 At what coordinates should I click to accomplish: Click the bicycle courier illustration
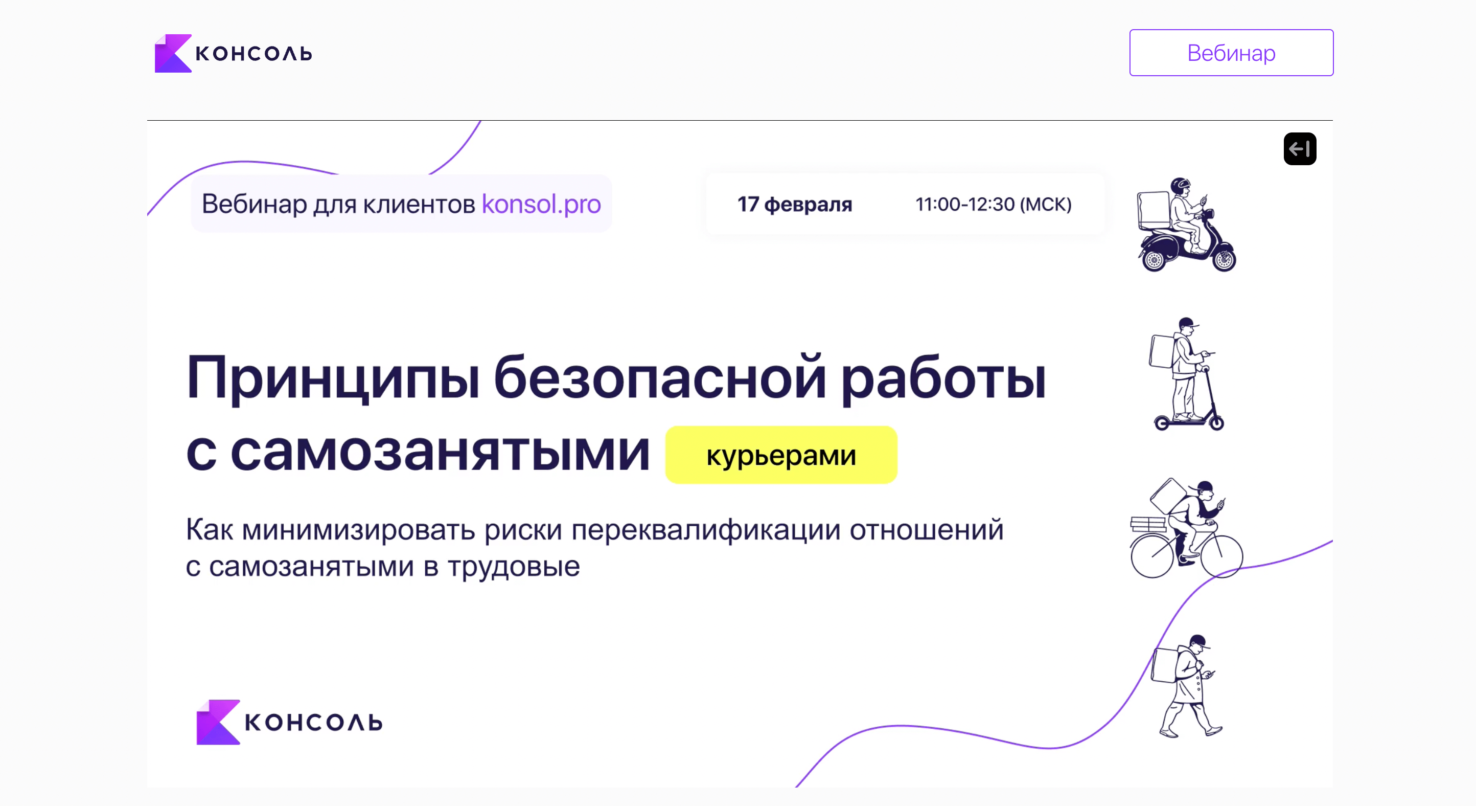point(1186,528)
